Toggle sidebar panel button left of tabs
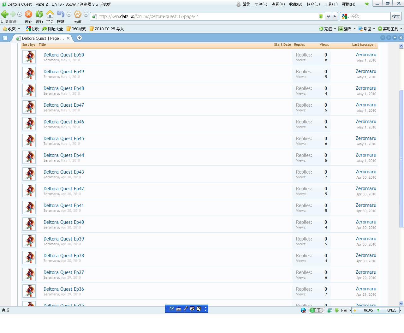This screenshot has height=333, width=404. (5, 38)
